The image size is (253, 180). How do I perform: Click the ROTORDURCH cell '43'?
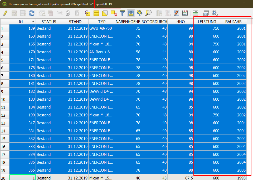tap(154, 178)
